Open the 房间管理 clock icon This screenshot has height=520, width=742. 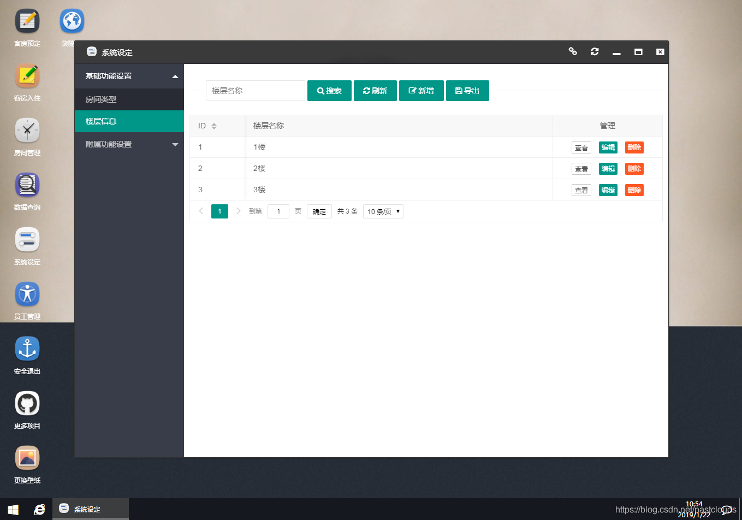27,131
